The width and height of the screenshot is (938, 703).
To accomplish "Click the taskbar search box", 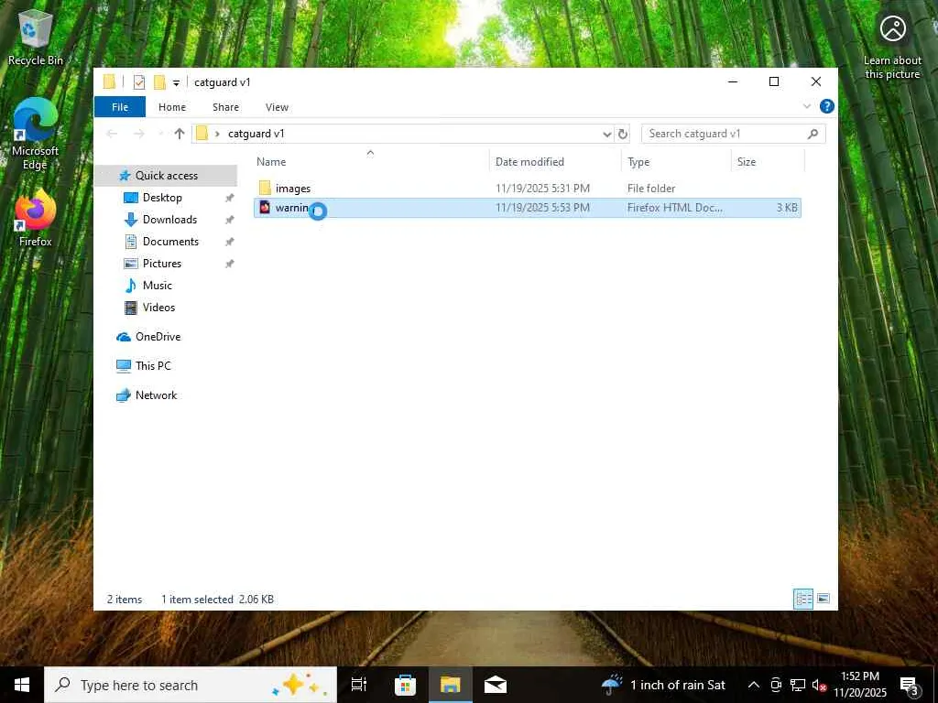I will (x=191, y=685).
